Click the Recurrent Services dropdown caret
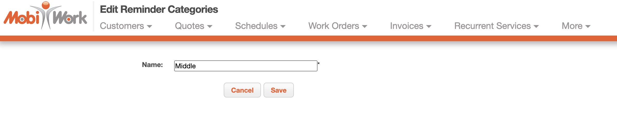This screenshot has height=132, width=617. (x=536, y=26)
